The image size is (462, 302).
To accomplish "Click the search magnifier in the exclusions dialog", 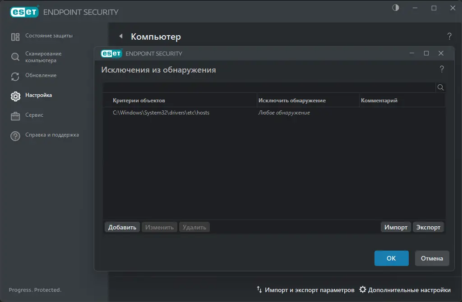I will [x=440, y=87].
